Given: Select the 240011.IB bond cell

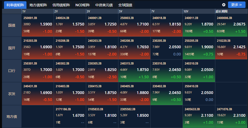Looking at the screenshot, I should [199, 25].
